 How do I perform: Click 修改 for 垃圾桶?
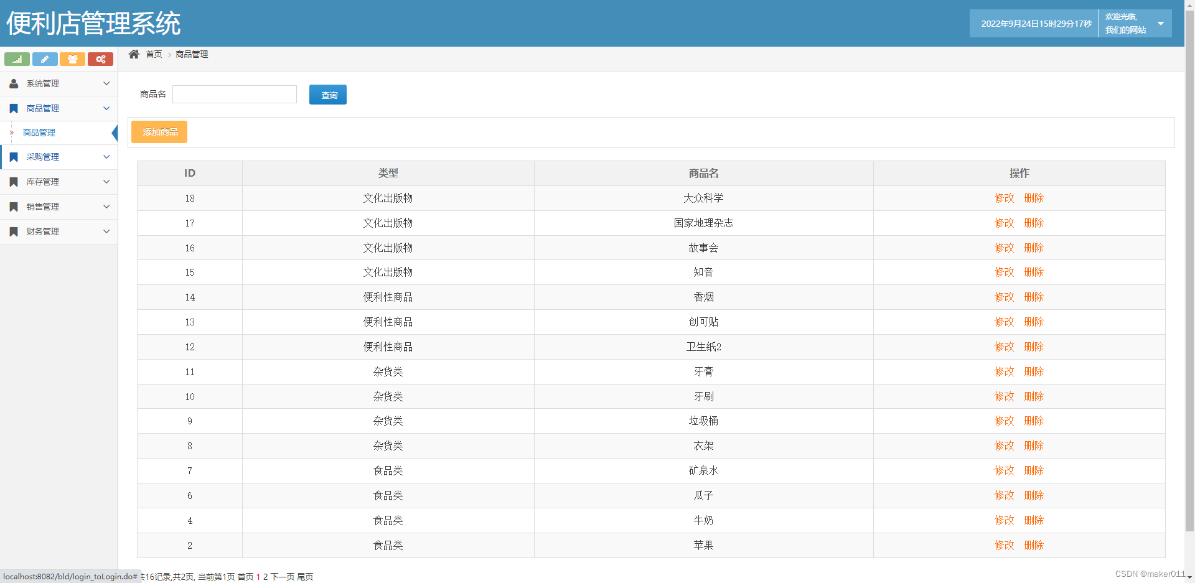click(x=1004, y=421)
